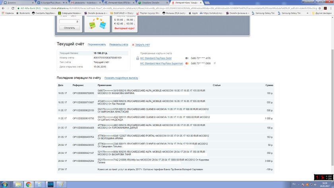Click the Переименовать link
Viewport: 334px width, 188px height.
click(97, 45)
